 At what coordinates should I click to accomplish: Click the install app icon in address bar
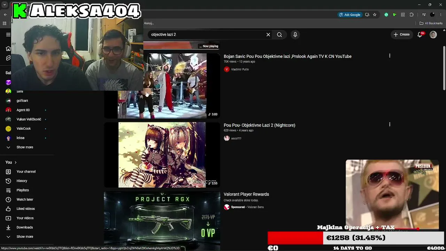[367, 15]
